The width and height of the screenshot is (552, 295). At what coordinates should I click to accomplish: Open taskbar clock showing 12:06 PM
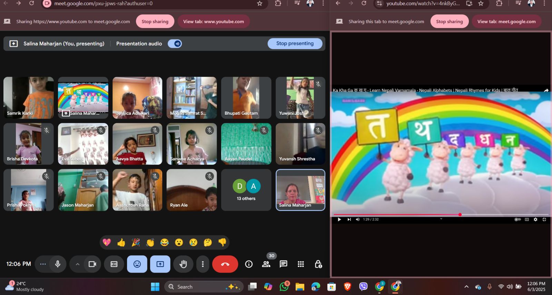point(536,287)
